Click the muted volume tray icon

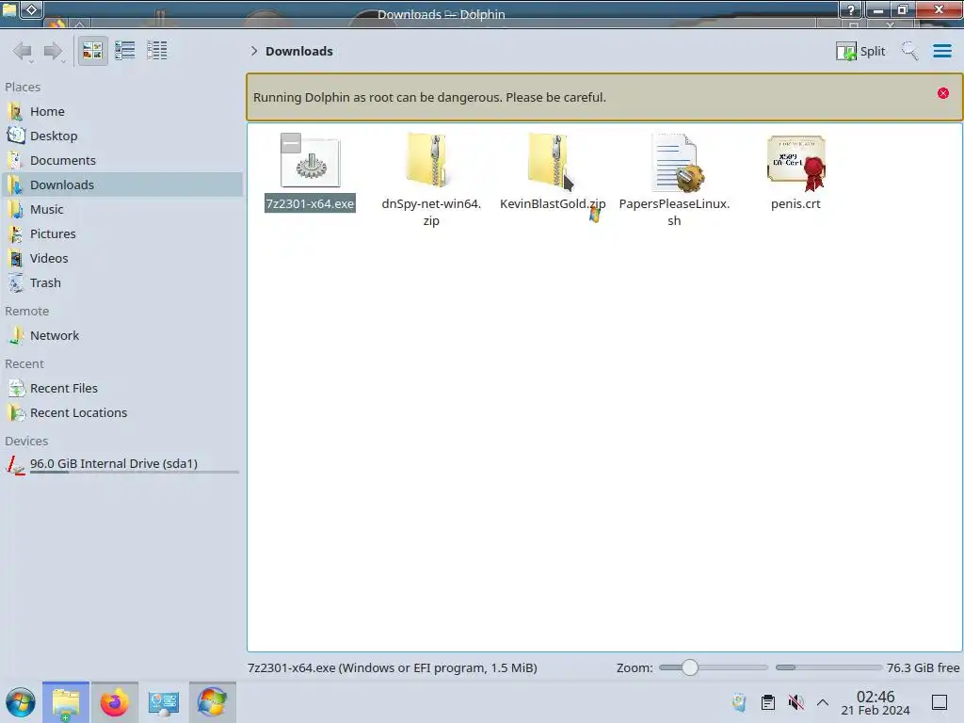[795, 702]
